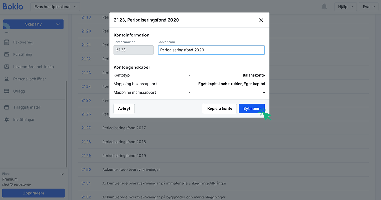Collapse the Plan Premium section chevron
Screen dimensions: 381x200
tap(62, 174)
